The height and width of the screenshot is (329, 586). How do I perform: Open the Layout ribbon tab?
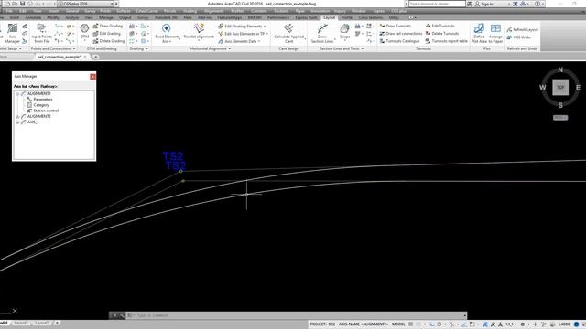tap(329, 17)
